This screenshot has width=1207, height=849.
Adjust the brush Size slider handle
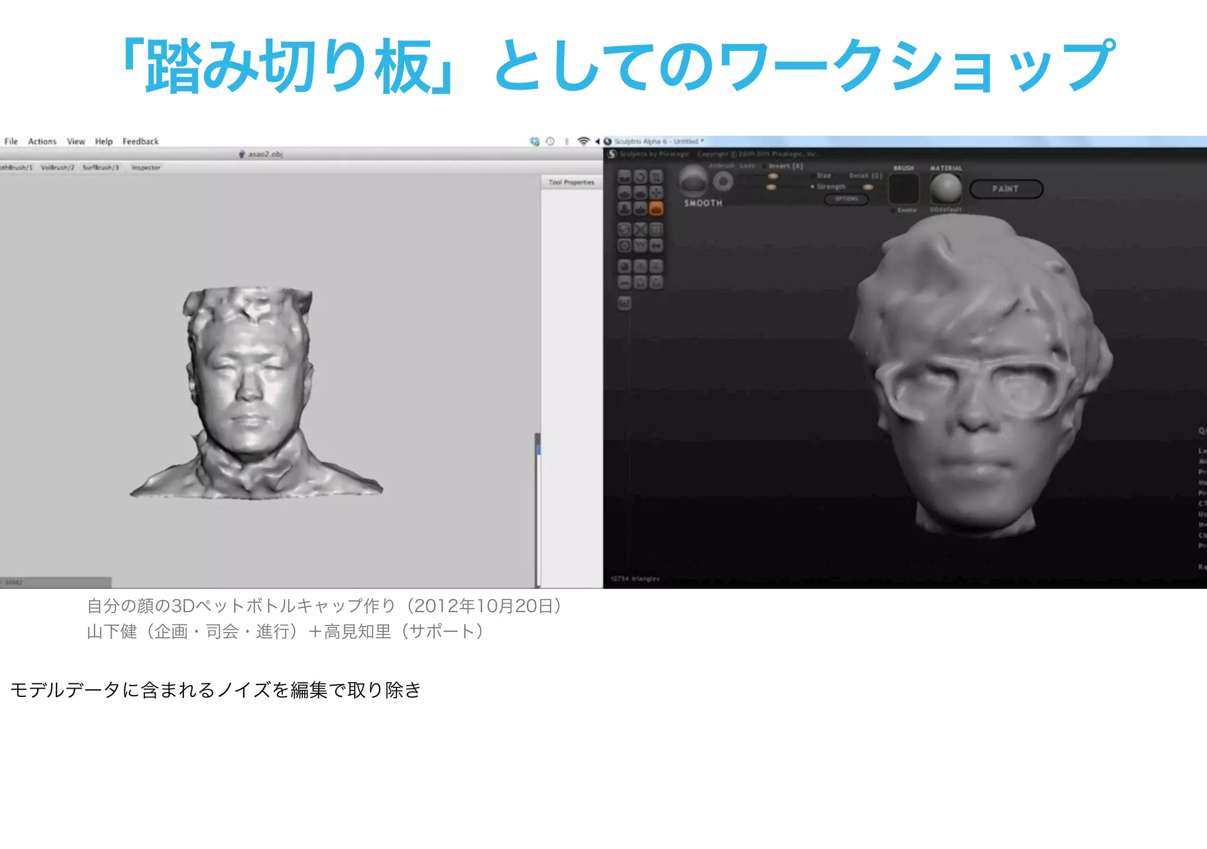coord(773,176)
